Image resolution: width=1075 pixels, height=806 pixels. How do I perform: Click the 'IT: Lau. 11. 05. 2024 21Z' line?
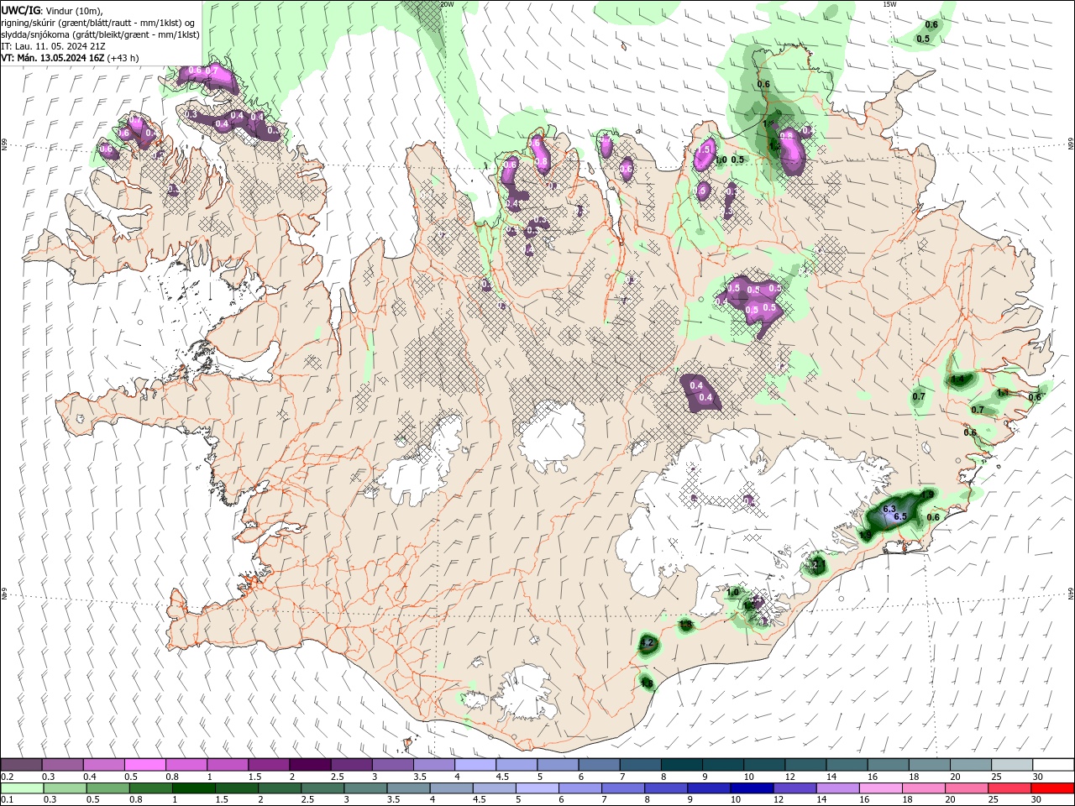click(53, 46)
